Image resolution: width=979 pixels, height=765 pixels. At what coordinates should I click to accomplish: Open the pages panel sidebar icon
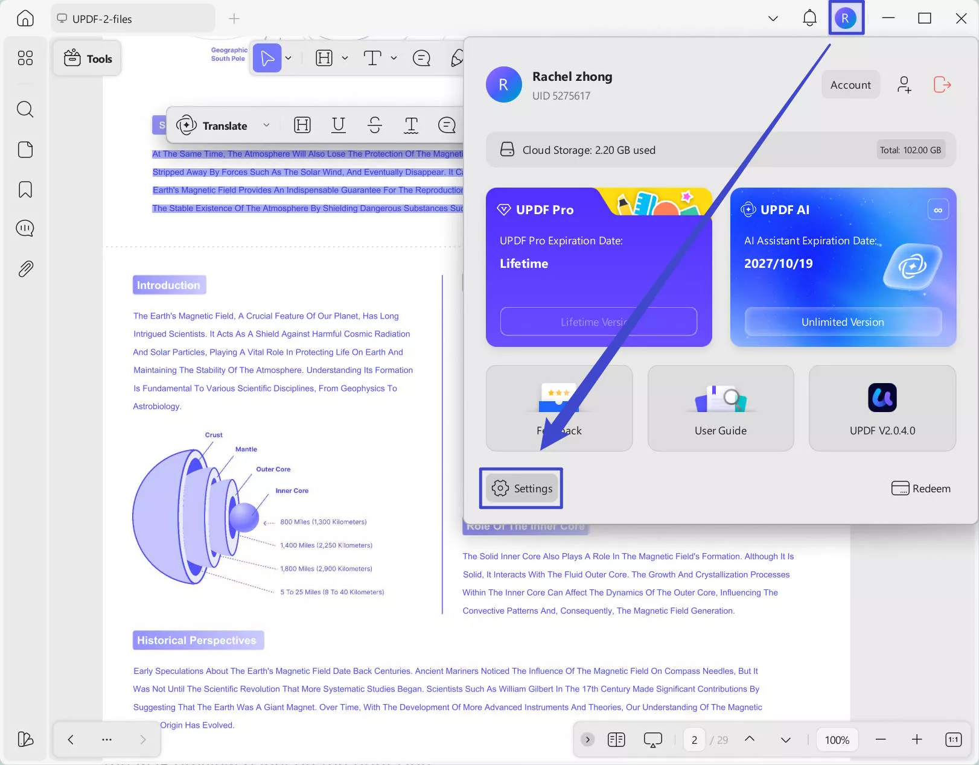click(25, 150)
